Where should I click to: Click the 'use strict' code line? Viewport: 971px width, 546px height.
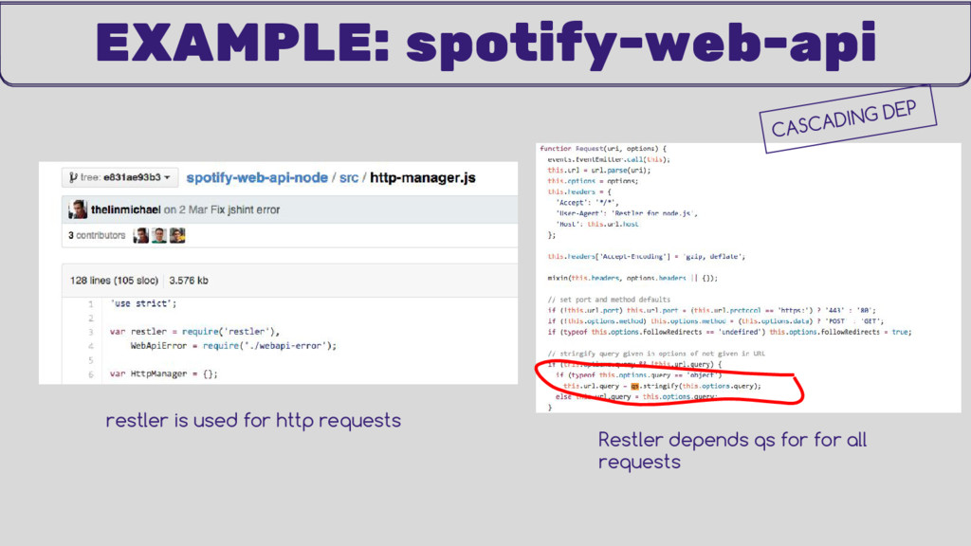[143, 303]
